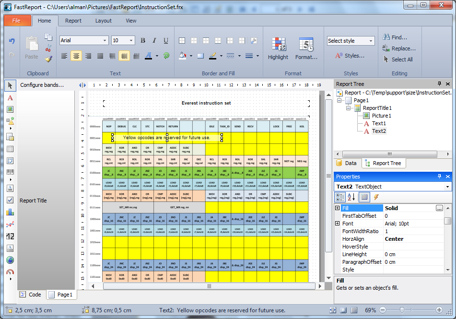Toggle Bold text formatting
Viewport: 456px width, 319px height.
pos(143,41)
